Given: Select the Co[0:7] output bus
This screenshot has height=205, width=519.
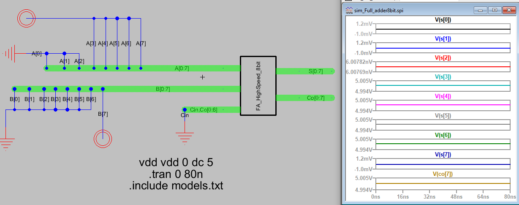Looking at the screenshot, I should 306,98.
